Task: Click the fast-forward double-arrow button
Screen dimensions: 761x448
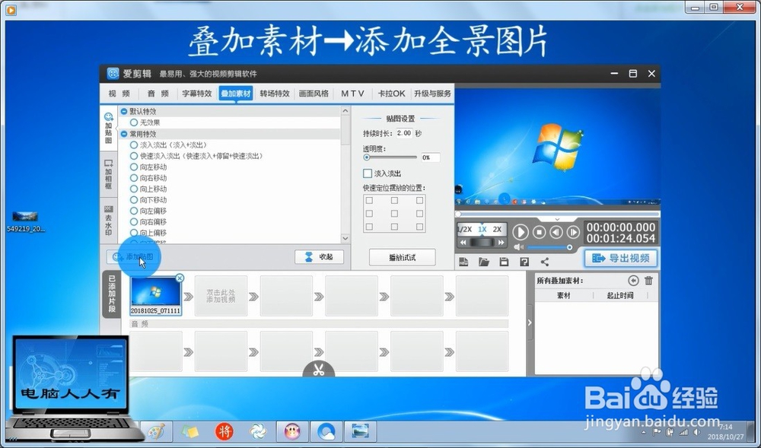Action: [501, 243]
